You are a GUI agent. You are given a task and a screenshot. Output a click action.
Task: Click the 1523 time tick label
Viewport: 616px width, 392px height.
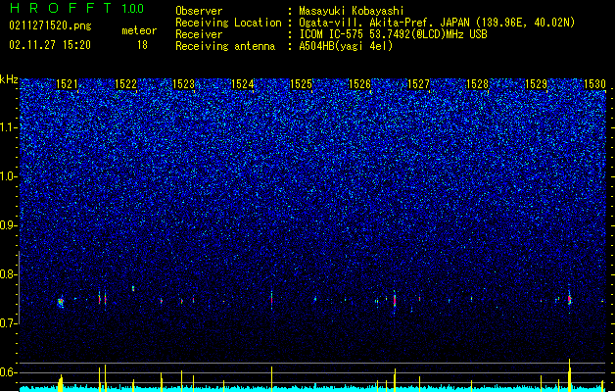point(183,84)
